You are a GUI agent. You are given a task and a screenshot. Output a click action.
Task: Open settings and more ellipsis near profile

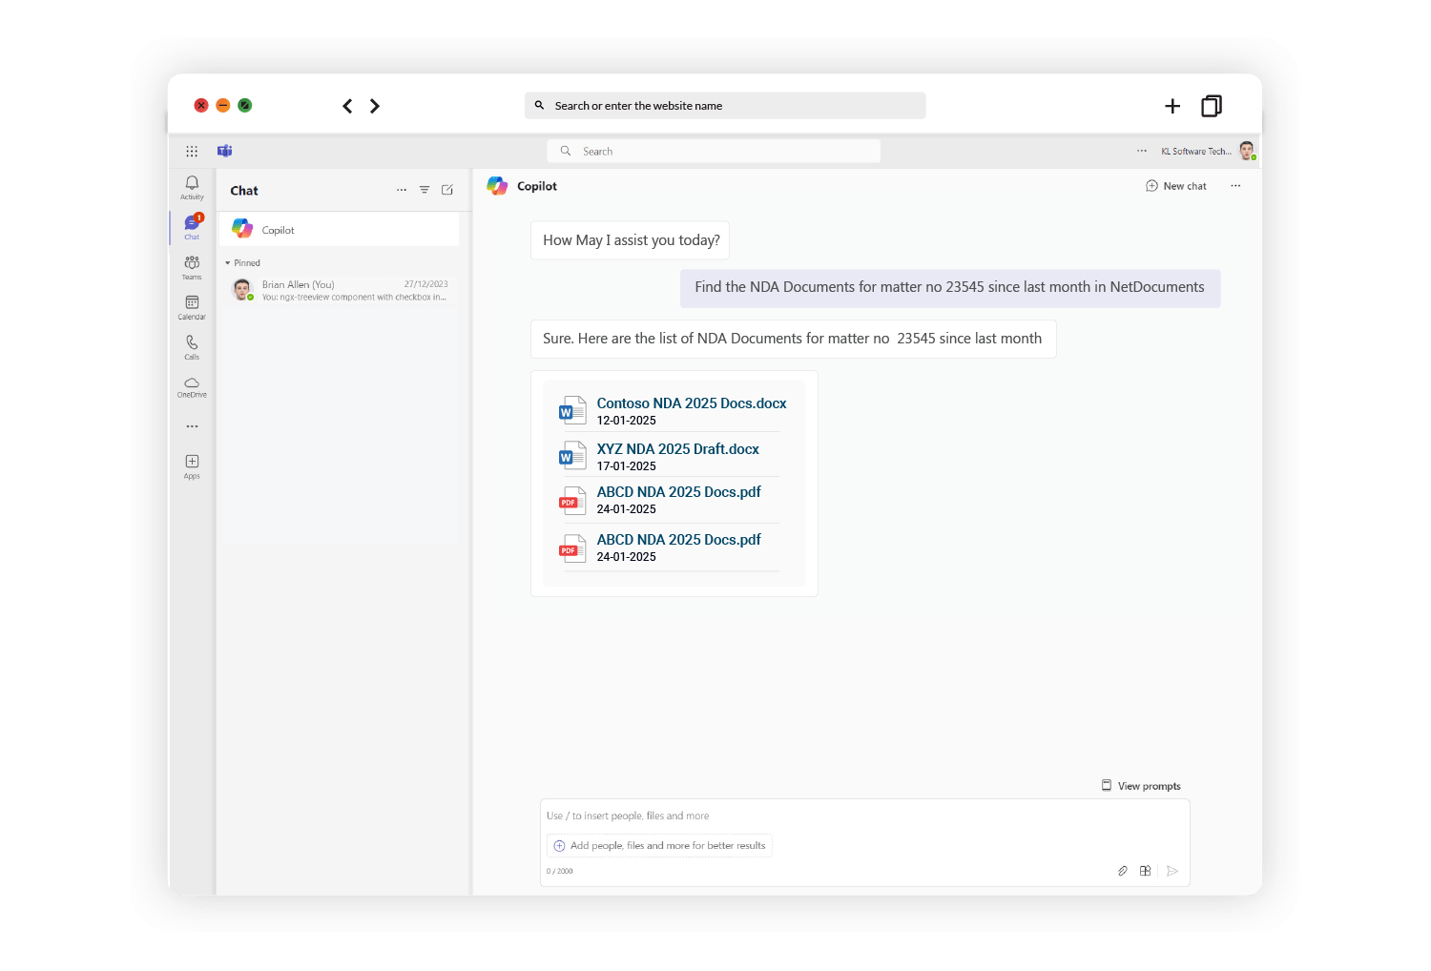pos(1142,151)
